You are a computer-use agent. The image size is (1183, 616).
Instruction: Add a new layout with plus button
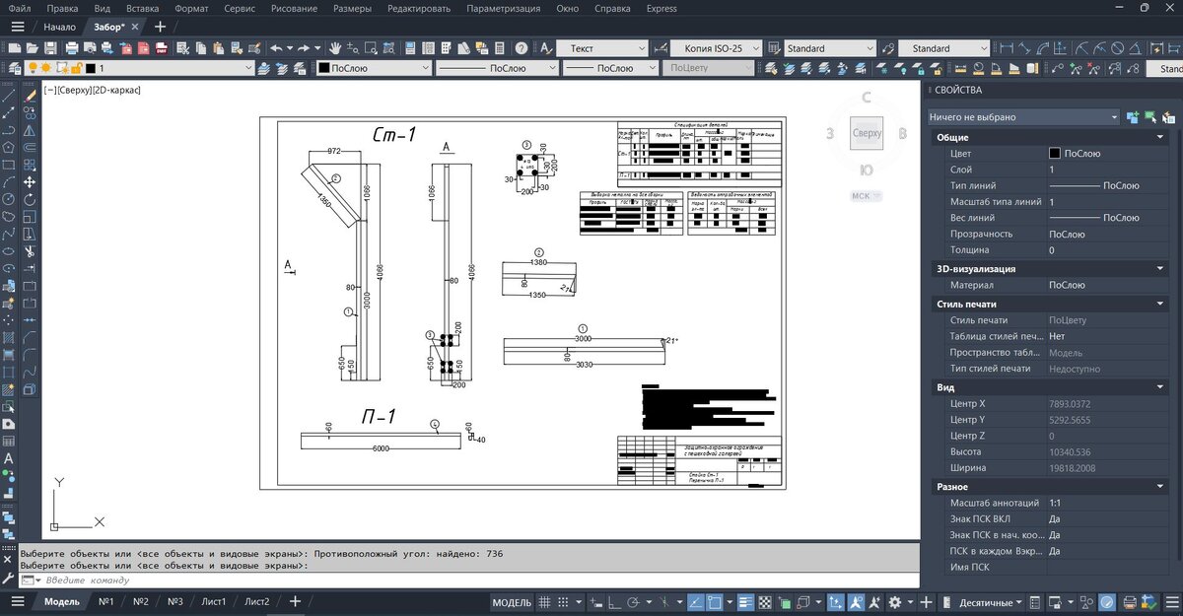pos(293,602)
